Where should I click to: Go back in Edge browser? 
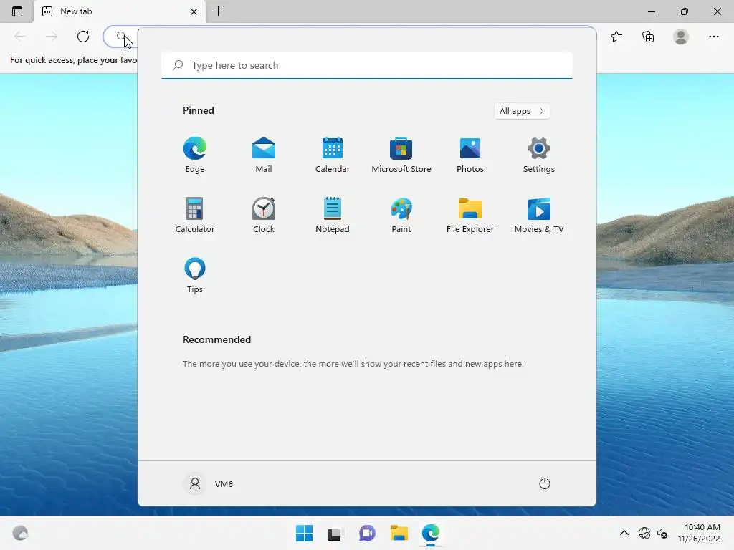click(20, 37)
